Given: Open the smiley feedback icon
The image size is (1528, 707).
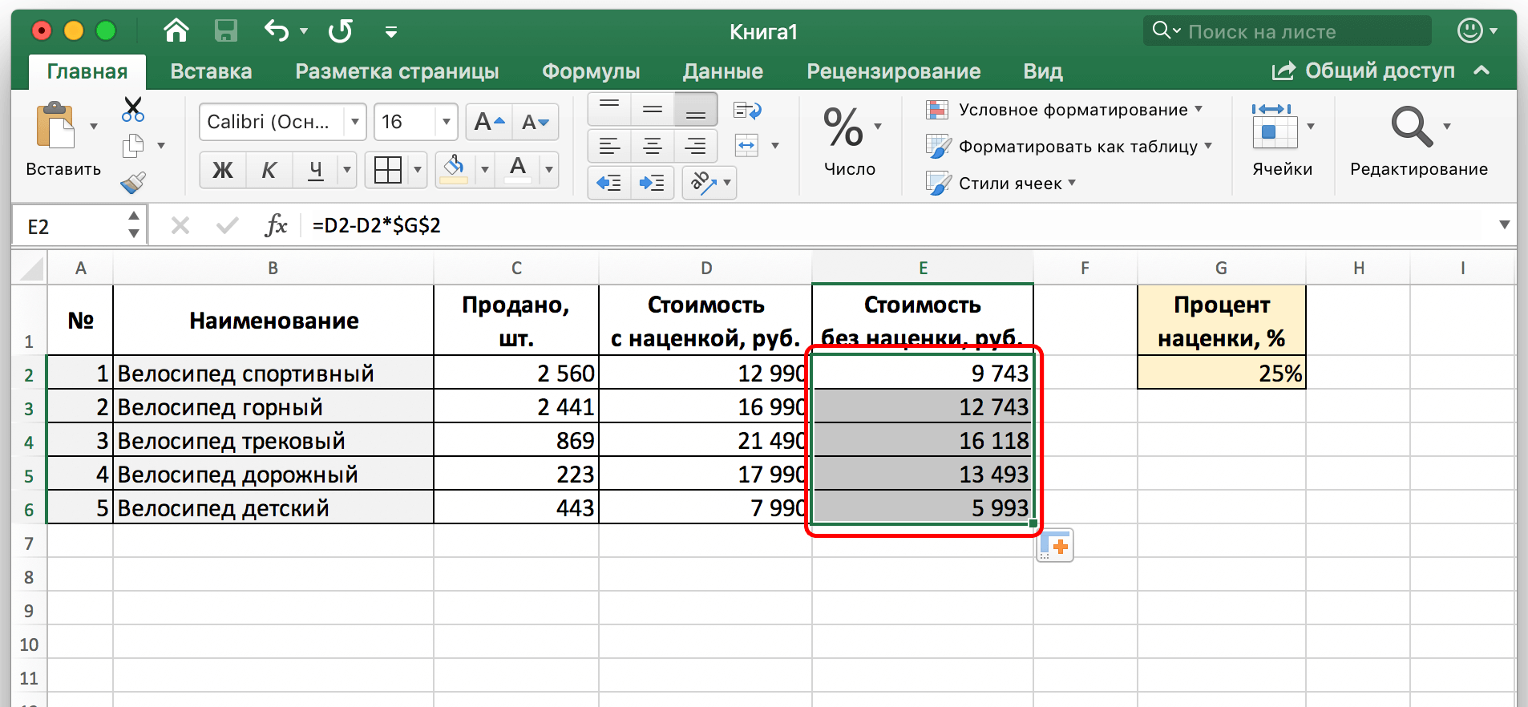Looking at the screenshot, I should [x=1469, y=31].
